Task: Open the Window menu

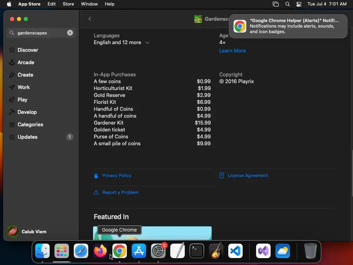Action: [x=89, y=4]
